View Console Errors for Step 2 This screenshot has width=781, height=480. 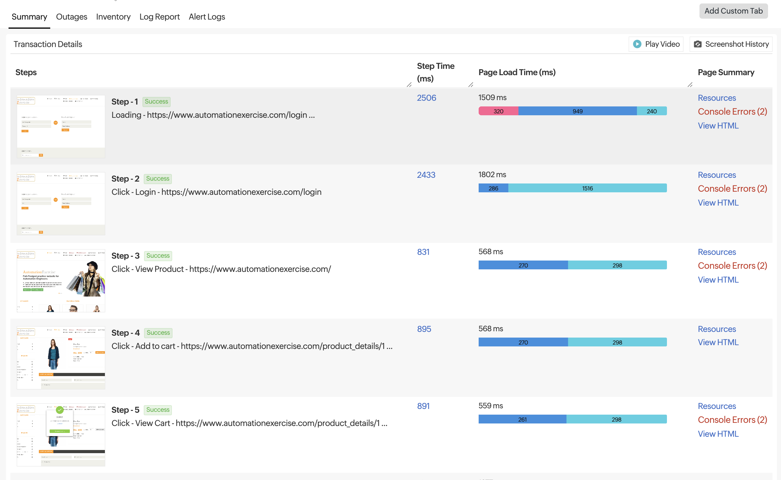coord(732,189)
